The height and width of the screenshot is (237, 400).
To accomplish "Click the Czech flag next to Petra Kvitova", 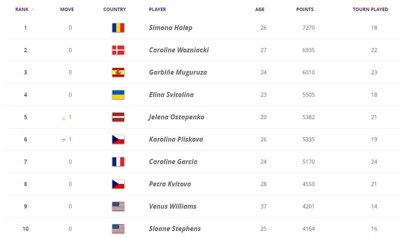I will 118,184.
